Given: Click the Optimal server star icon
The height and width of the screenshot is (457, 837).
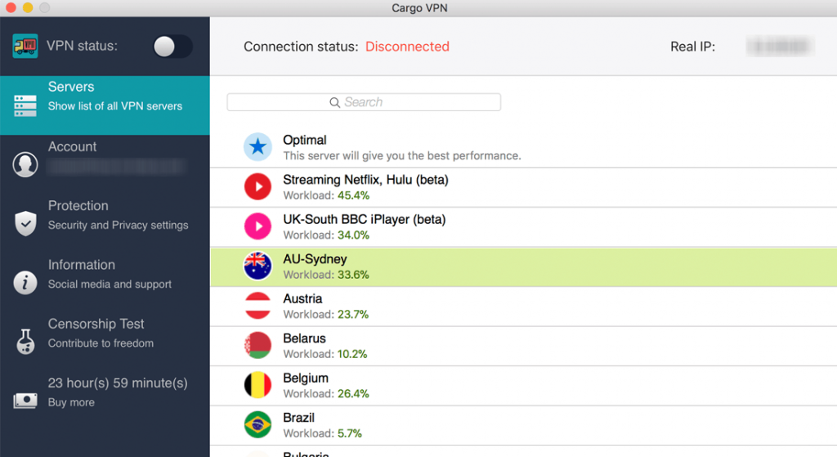Looking at the screenshot, I should click(257, 147).
